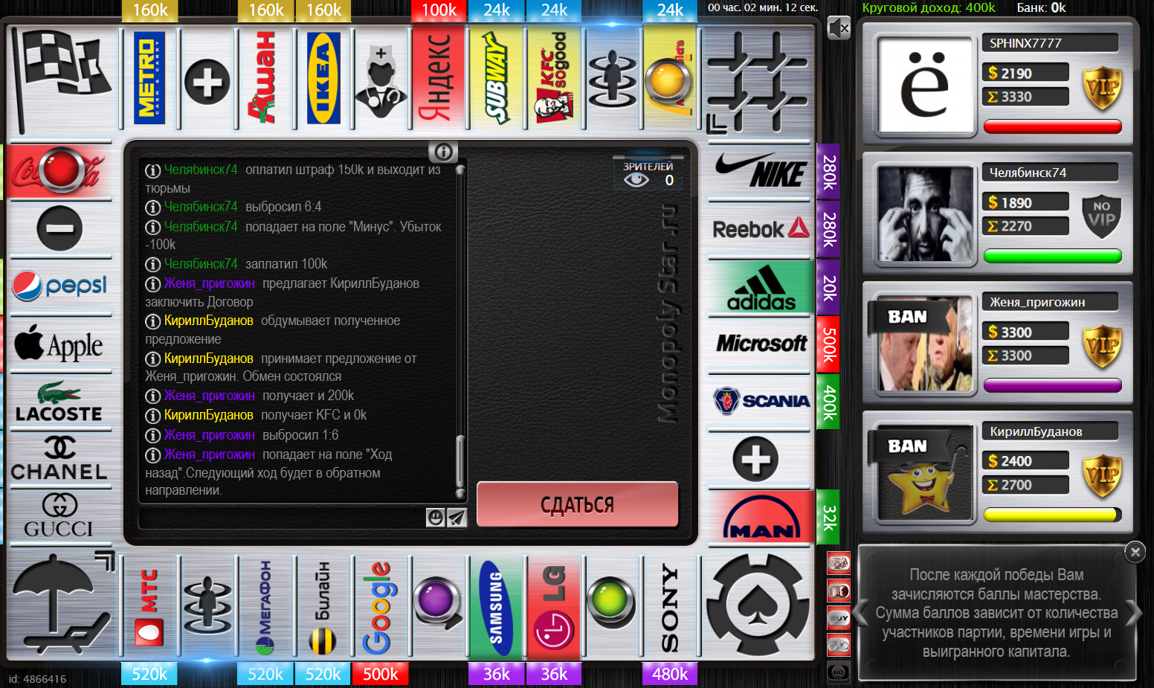Send chat message with paper plane icon
The width and height of the screenshot is (1154, 688).
pos(457,517)
